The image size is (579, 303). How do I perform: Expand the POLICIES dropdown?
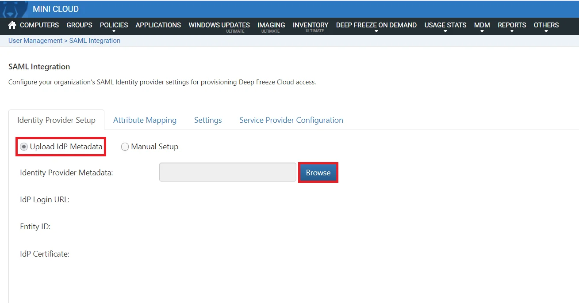pos(113,25)
